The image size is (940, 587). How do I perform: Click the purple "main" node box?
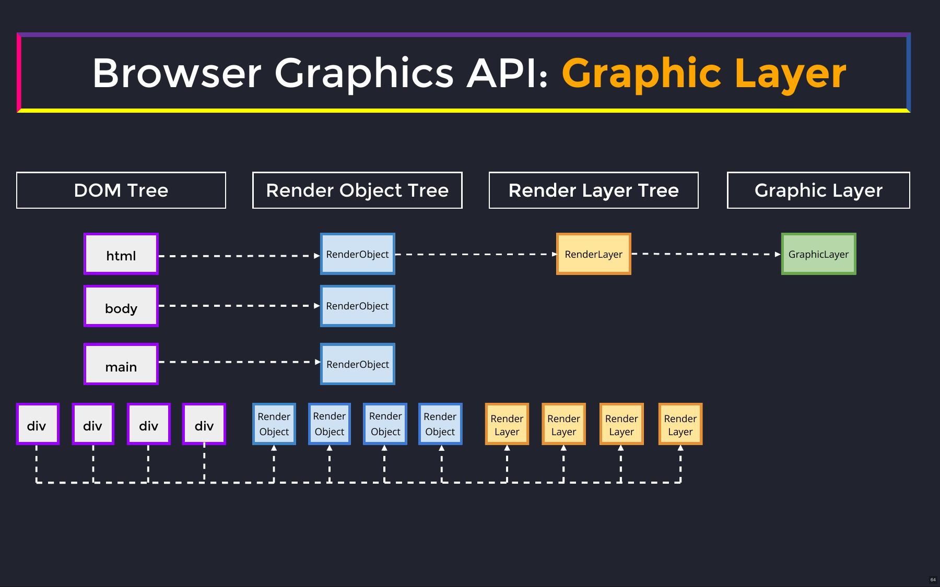pyautogui.click(x=121, y=364)
